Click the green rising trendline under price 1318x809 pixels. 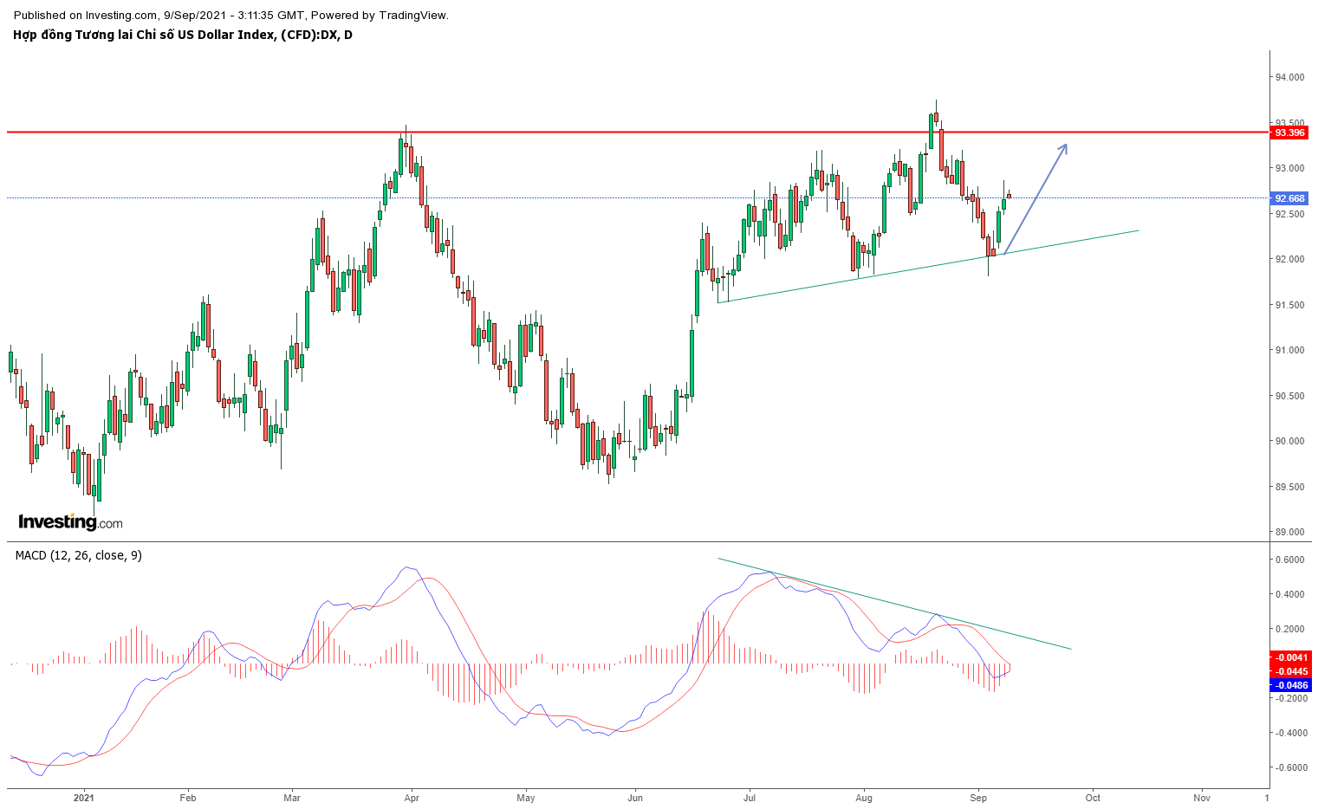tap(928, 266)
